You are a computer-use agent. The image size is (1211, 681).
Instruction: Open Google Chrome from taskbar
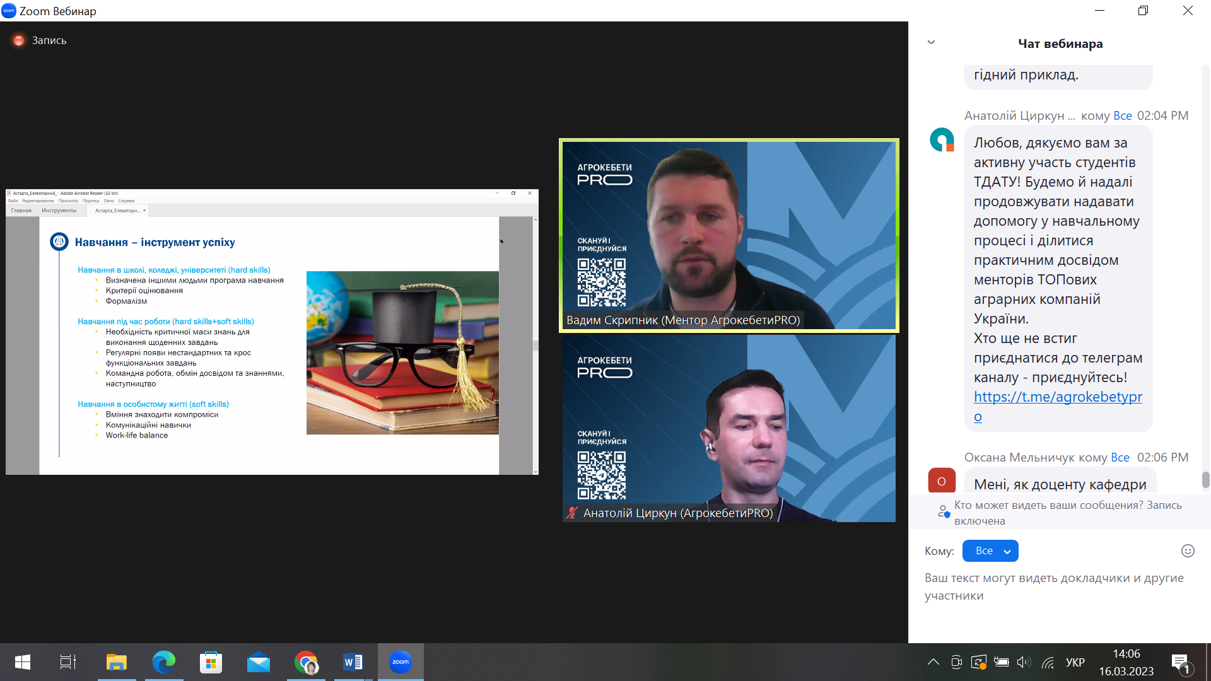pos(306,662)
